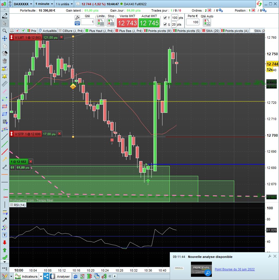Click the Qté quantity input field
Viewport: 279px width, 280px height.
(87, 22)
